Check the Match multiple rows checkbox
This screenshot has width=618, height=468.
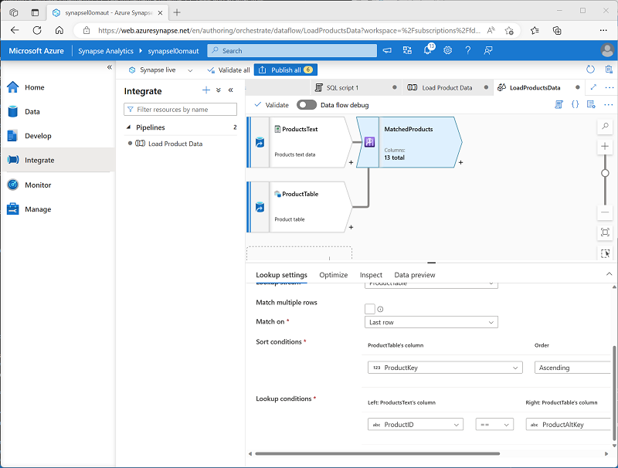pyautogui.click(x=370, y=309)
